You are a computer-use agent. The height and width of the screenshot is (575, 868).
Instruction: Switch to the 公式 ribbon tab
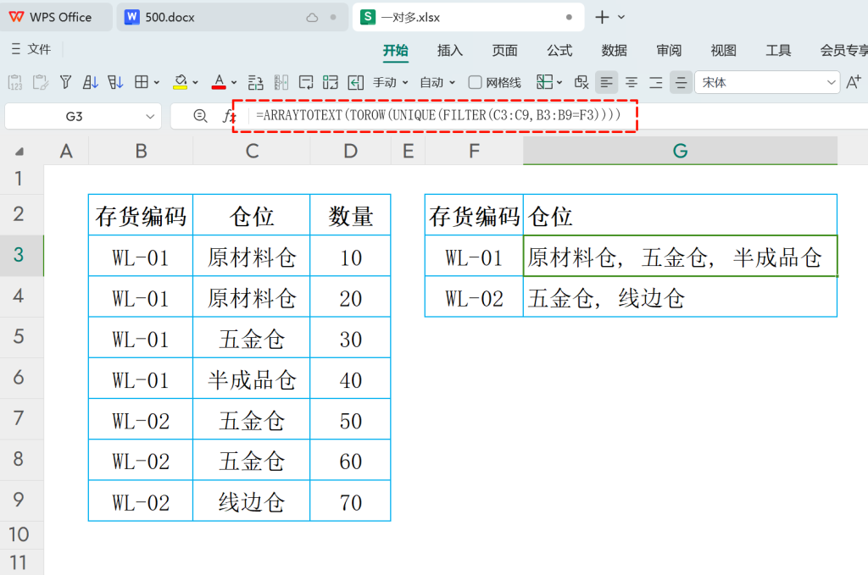tap(559, 50)
